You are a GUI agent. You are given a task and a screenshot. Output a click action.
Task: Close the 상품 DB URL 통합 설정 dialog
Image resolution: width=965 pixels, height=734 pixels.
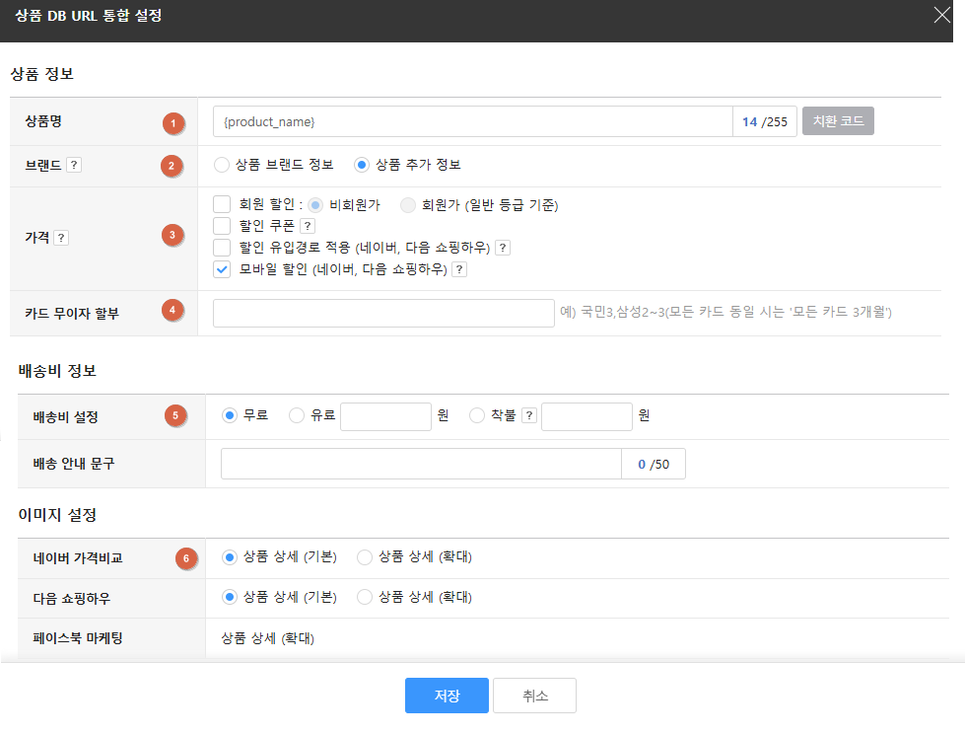point(942,15)
